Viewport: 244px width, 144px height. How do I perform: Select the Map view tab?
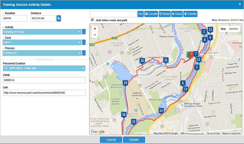tap(223, 29)
